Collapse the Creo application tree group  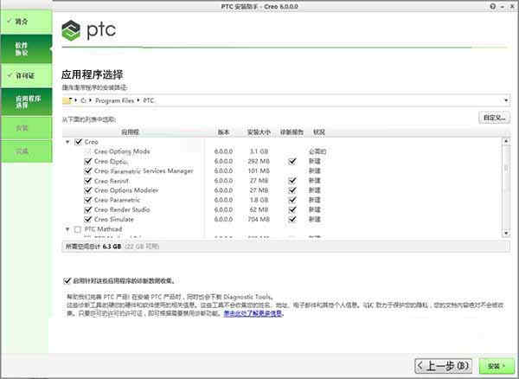67,141
